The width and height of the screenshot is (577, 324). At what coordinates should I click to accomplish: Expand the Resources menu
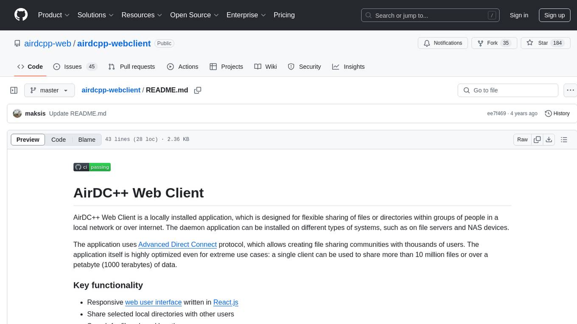coord(142,15)
